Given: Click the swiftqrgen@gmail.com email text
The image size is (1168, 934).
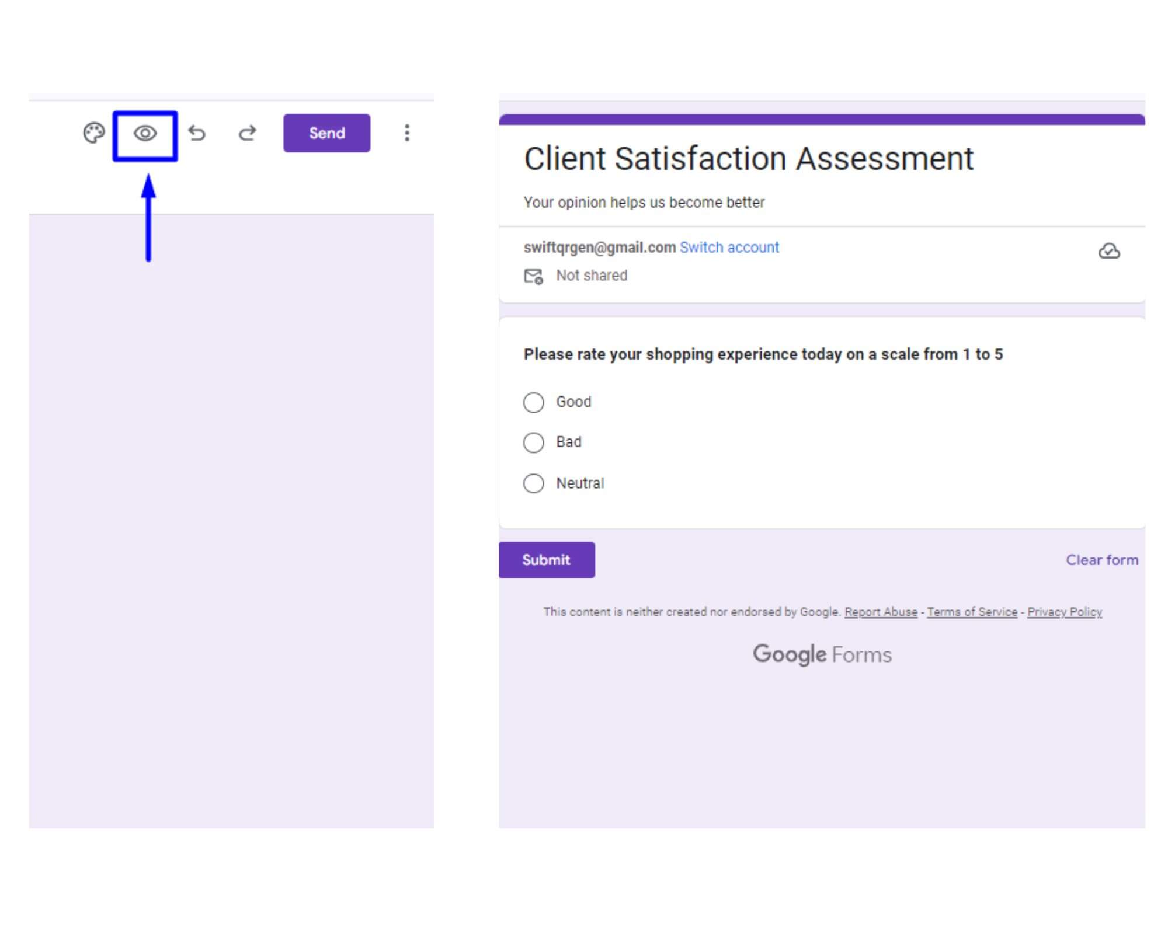Looking at the screenshot, I should pyautogui.click(x=597, y=247).
